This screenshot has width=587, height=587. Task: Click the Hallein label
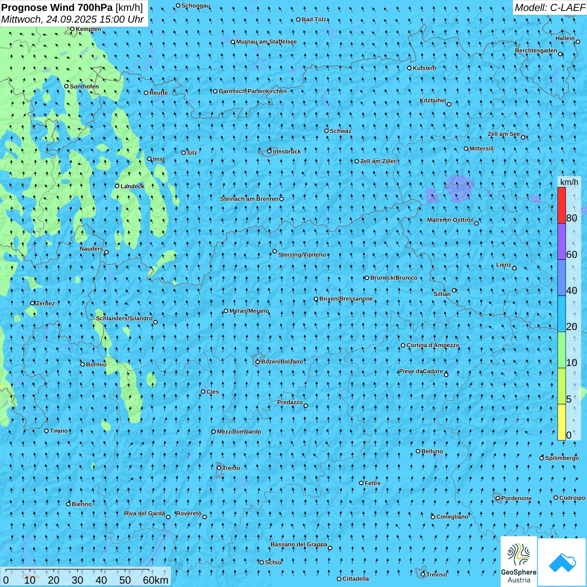[565, 38]
